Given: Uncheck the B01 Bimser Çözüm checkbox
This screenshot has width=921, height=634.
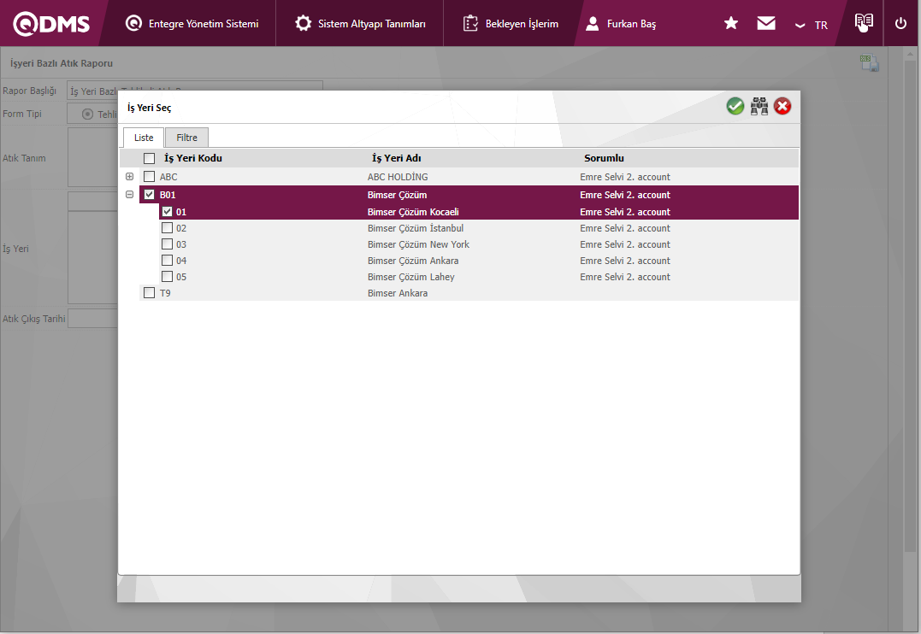Looking at the screenshot, I should coord(149,194).
